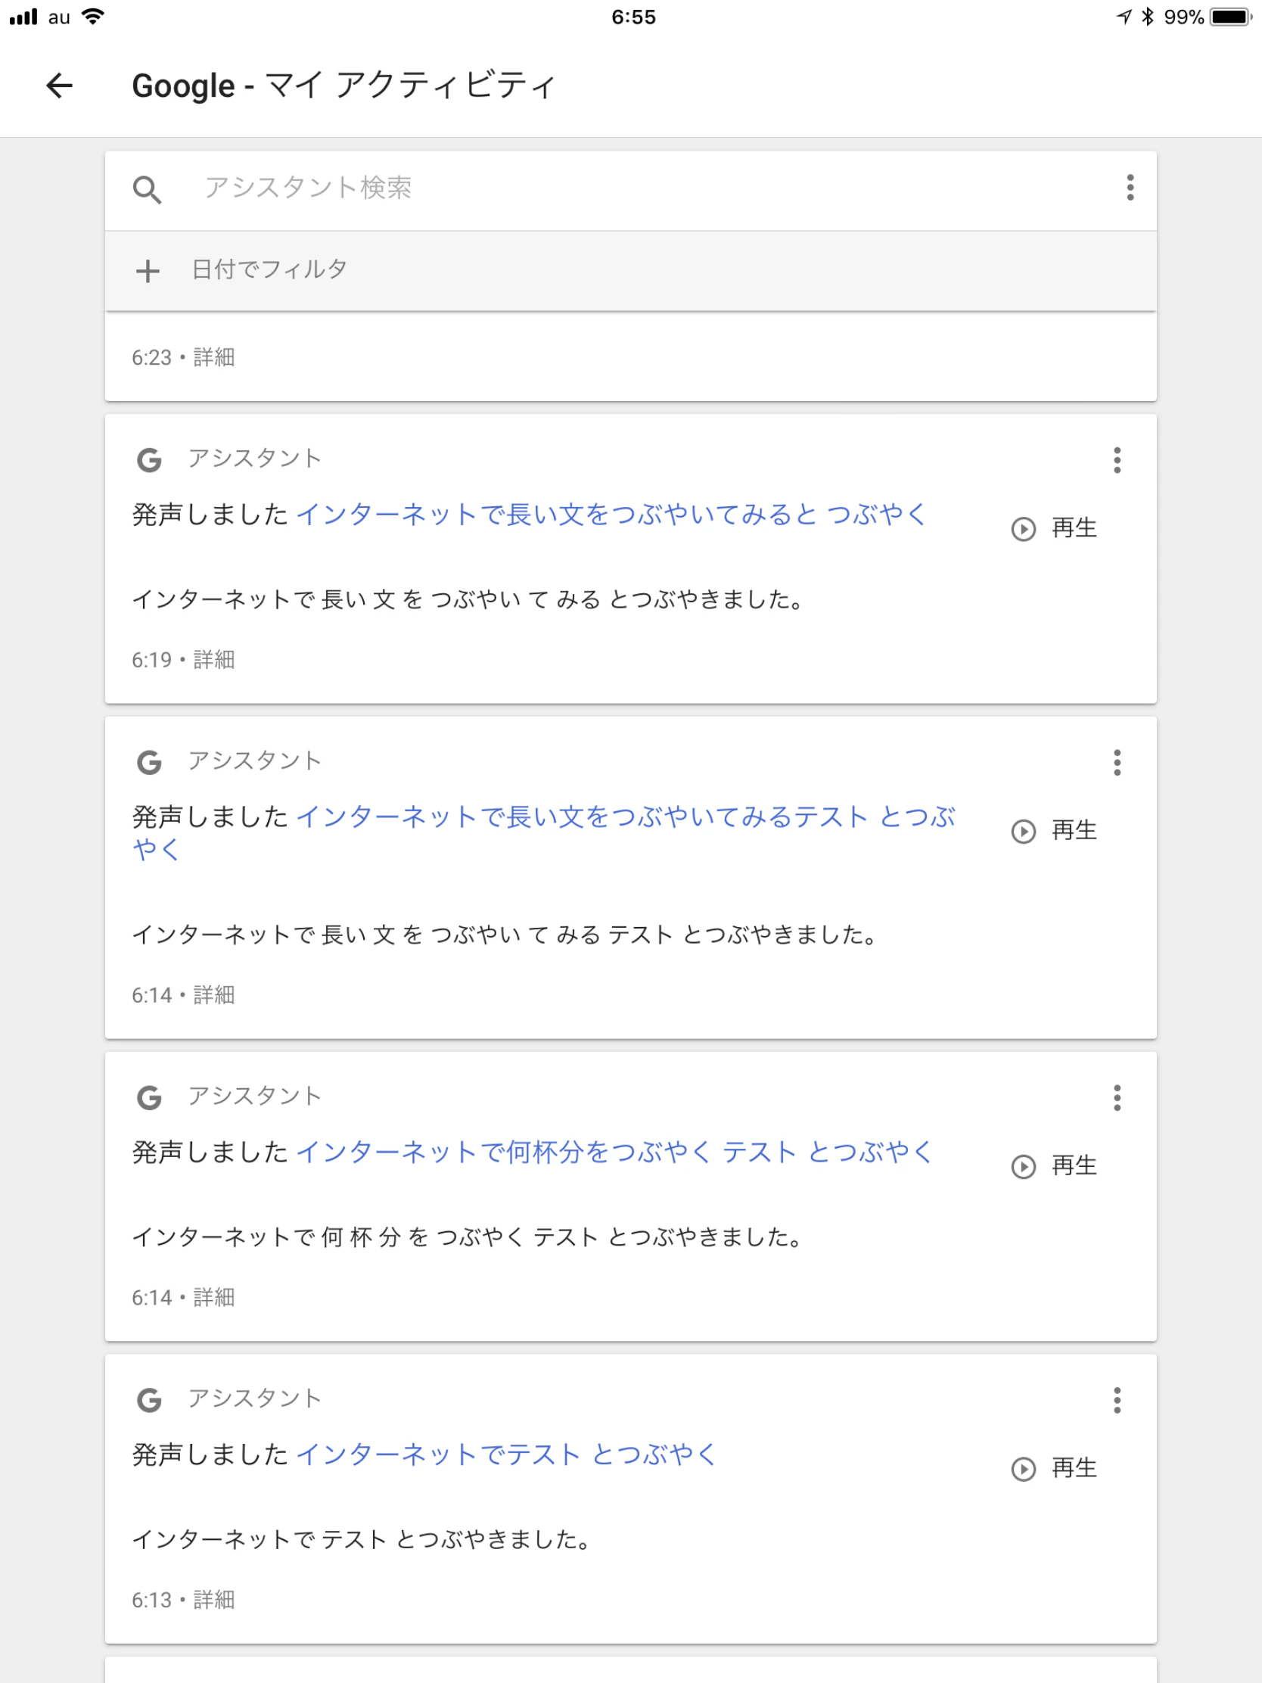Select response text ending みる テスト とつぶやきました。

505,935
